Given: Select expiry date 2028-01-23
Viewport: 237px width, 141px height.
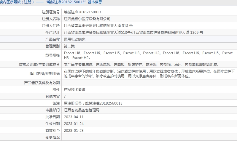Looking at the screenshot, I should click(74, 131).
